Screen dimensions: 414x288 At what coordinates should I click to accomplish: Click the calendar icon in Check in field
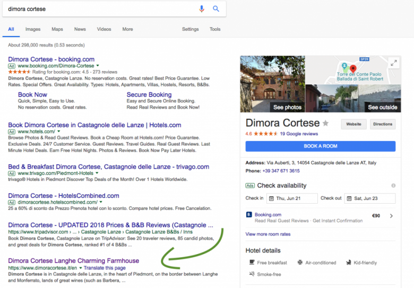click(271, 198)
